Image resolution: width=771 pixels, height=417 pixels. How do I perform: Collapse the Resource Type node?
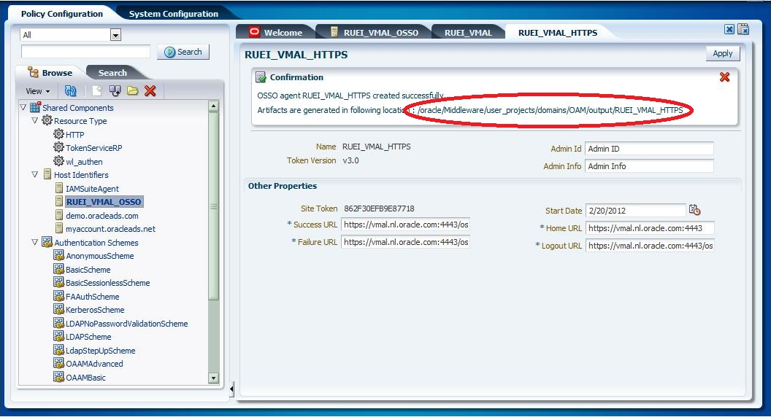pos(34,120)
